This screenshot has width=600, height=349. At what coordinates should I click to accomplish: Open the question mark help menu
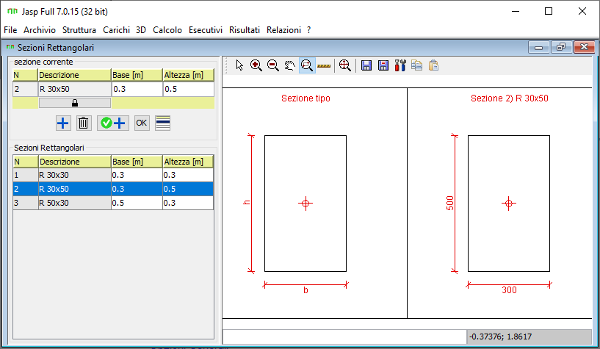[x=308, y=30]
